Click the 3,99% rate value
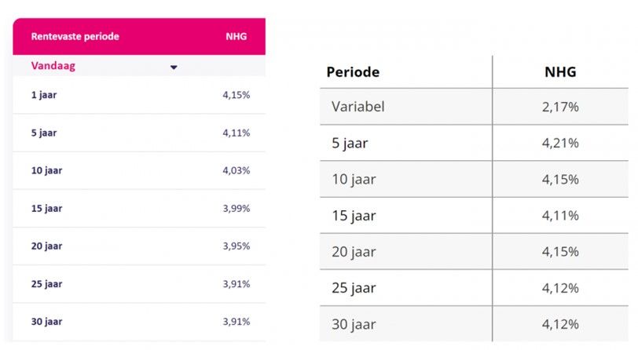Image resolution: width=638 pixels, height=350 pixels. (236, 209)
